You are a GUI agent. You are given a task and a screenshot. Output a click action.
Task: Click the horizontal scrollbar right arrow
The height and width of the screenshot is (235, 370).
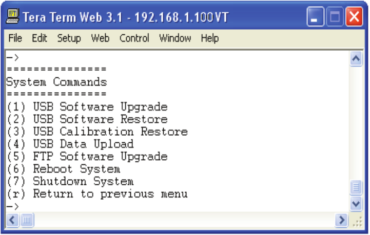pos(341,221)
